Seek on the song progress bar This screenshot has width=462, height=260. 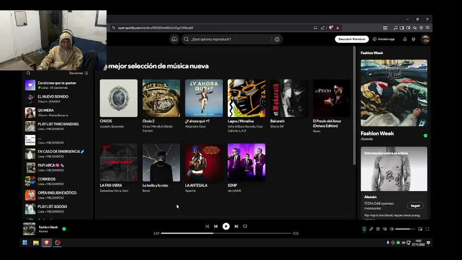click(x=226, y=233)
